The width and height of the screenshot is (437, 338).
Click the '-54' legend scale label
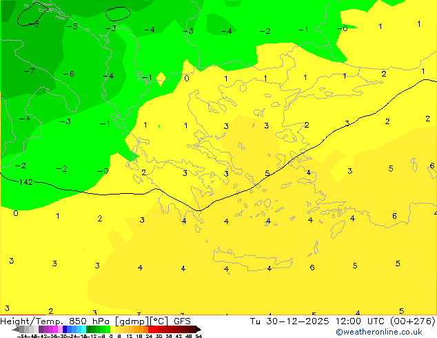(22, 336)
